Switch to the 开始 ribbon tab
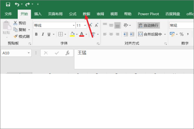The width and height of the screenshot is (194, 129). 24,14
